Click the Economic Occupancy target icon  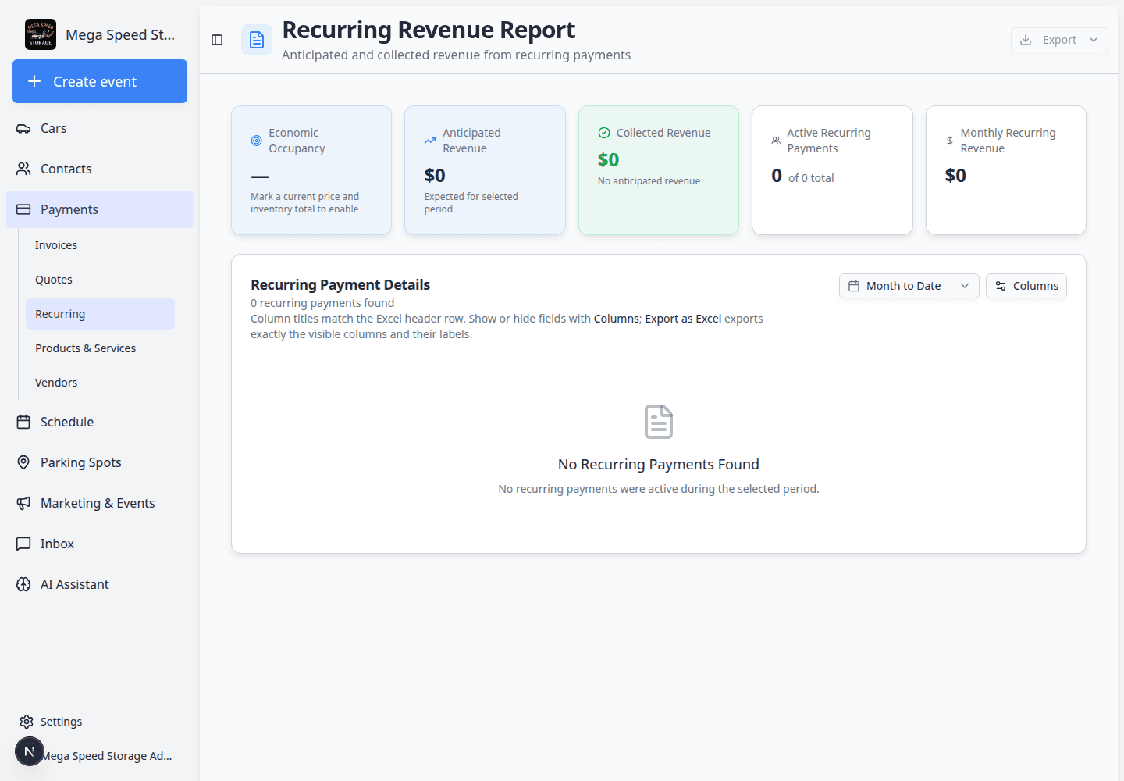(x=256, y=141)
